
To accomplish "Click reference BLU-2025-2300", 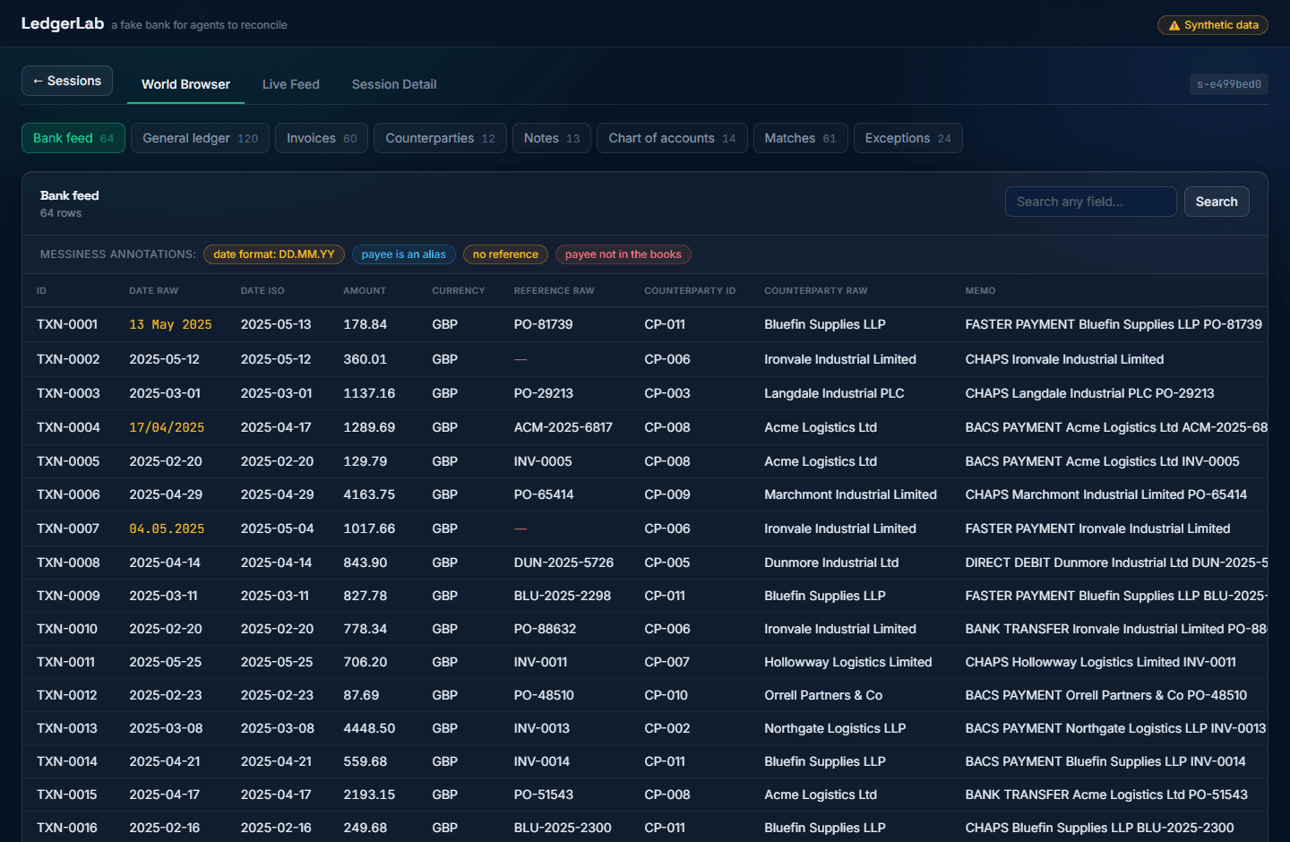I will (x=563, y=828).
